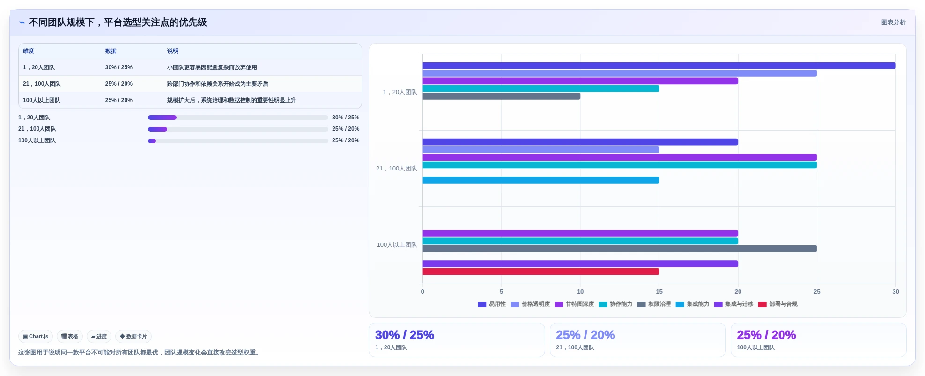925x376 pixels.
Task: Click the 21，100人团队 cell in the table
Action: point(42,84)
